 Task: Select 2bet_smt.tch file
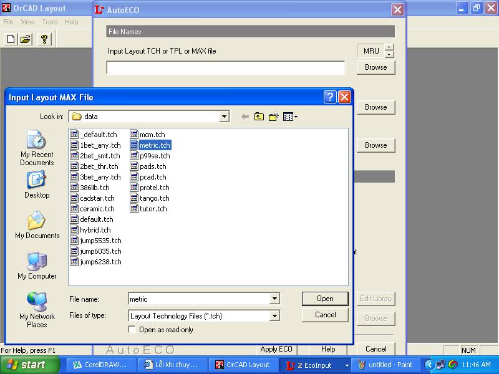[x=95, y=156]
